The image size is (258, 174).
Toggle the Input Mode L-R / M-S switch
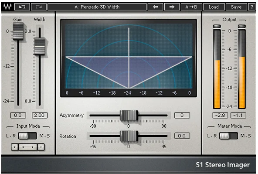click(x=27, y=136)
